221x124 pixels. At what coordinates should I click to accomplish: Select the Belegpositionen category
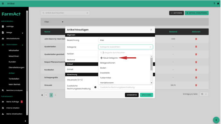(108, 63)
